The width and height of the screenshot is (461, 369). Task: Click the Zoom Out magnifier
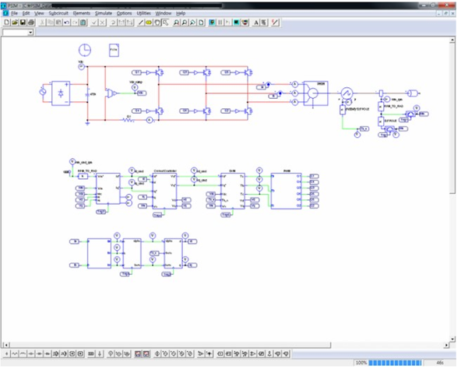tap(185, 23)
